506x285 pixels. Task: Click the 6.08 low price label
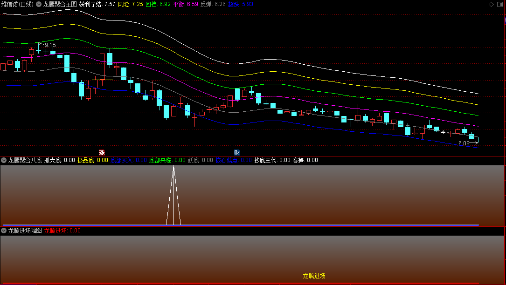(x=464, y=143)
